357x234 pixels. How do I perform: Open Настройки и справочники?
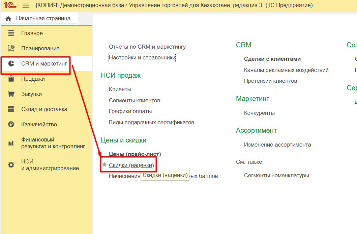pyautogui.click(x=142, y=57)
